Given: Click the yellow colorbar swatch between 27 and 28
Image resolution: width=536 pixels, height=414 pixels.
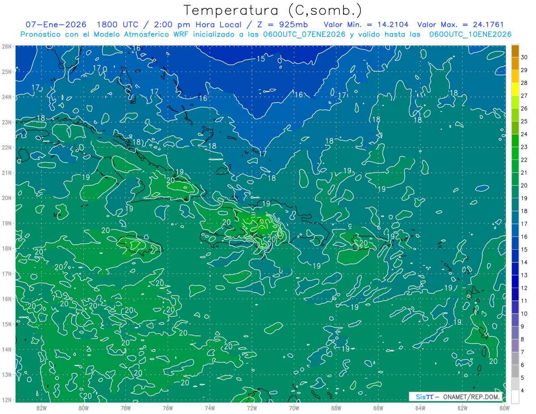Looking at the screenshot, I should 515,89.
